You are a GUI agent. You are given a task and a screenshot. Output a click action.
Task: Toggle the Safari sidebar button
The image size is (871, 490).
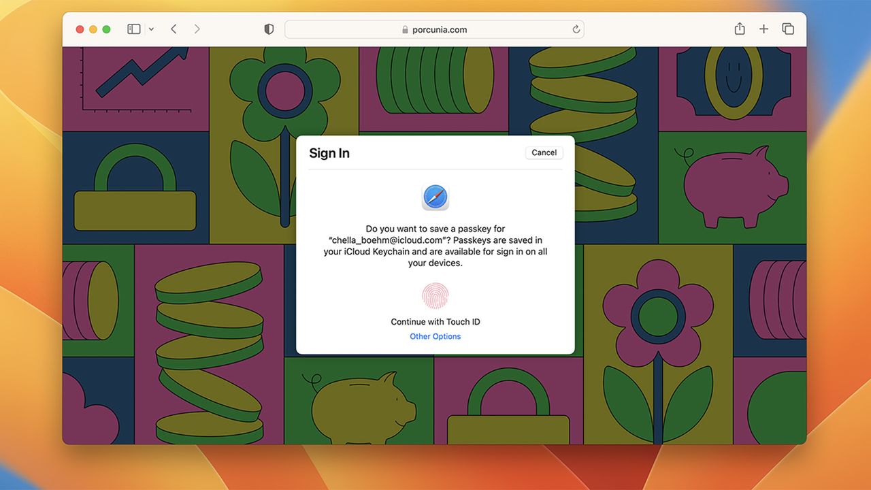(x=134, y=29)
